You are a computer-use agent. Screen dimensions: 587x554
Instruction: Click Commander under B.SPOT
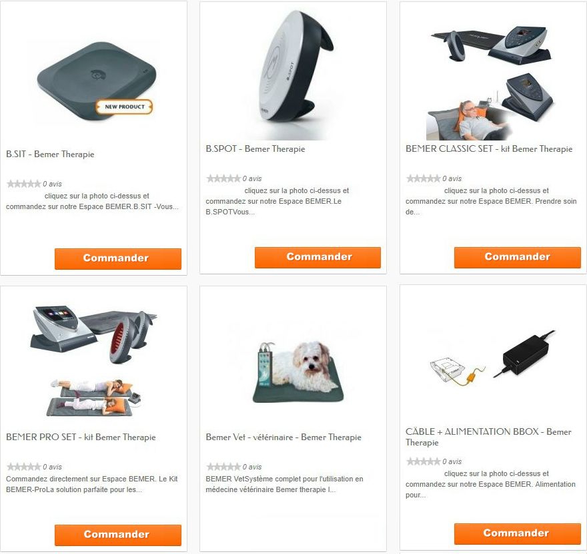318,257
